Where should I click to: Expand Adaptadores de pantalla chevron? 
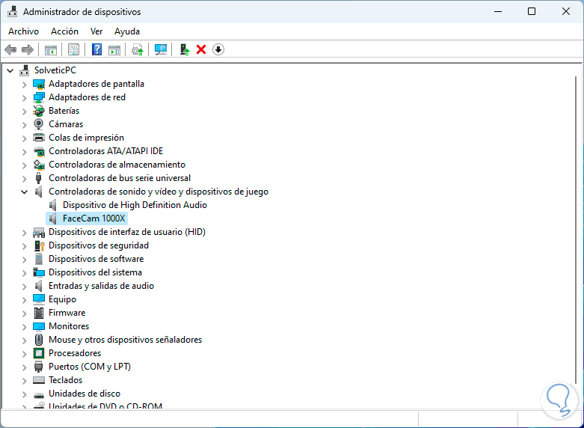tap(24, 85)
